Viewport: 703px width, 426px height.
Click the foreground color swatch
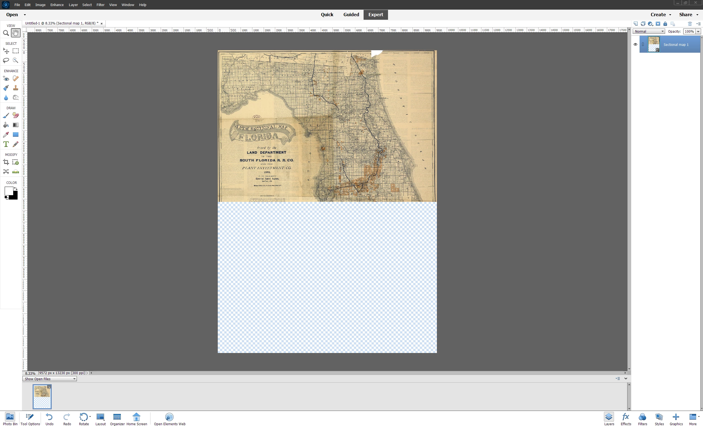(9, 191)
